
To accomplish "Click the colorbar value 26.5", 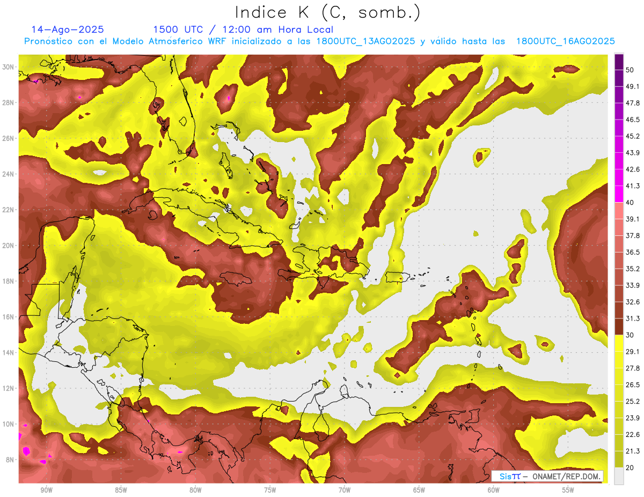I will pyautogui.click(x=632, y=384).
